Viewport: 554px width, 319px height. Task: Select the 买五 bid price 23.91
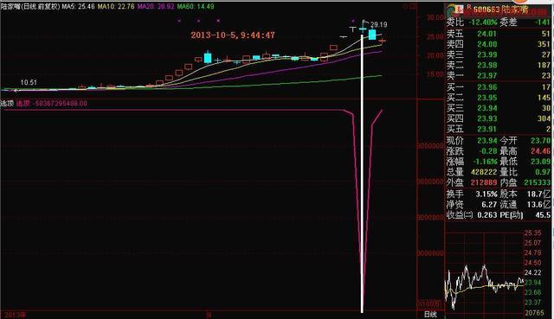486,129
